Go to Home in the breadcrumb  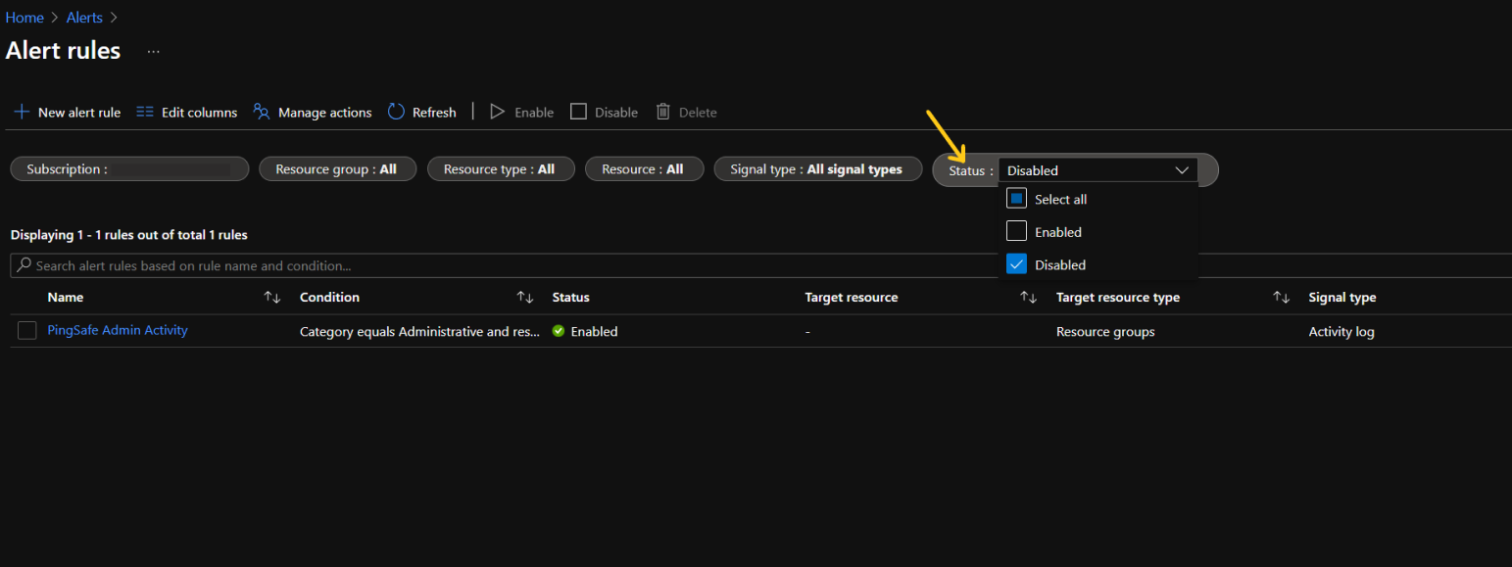24,18
